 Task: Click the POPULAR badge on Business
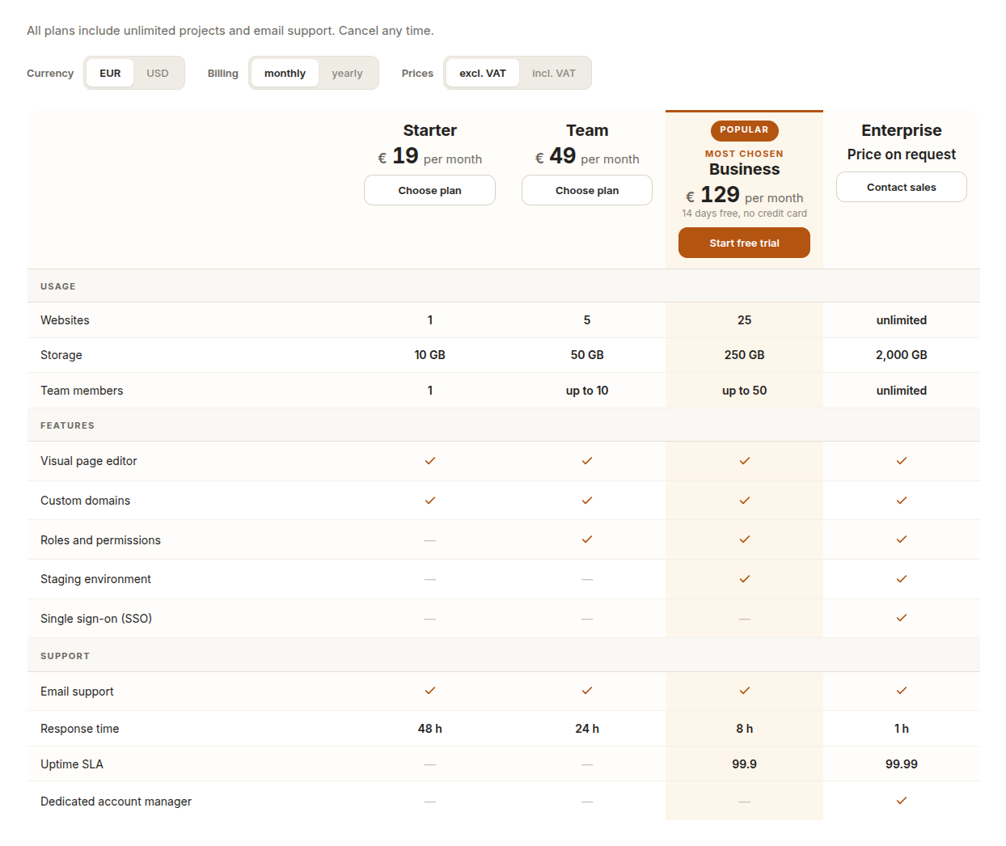coord(744,130)
